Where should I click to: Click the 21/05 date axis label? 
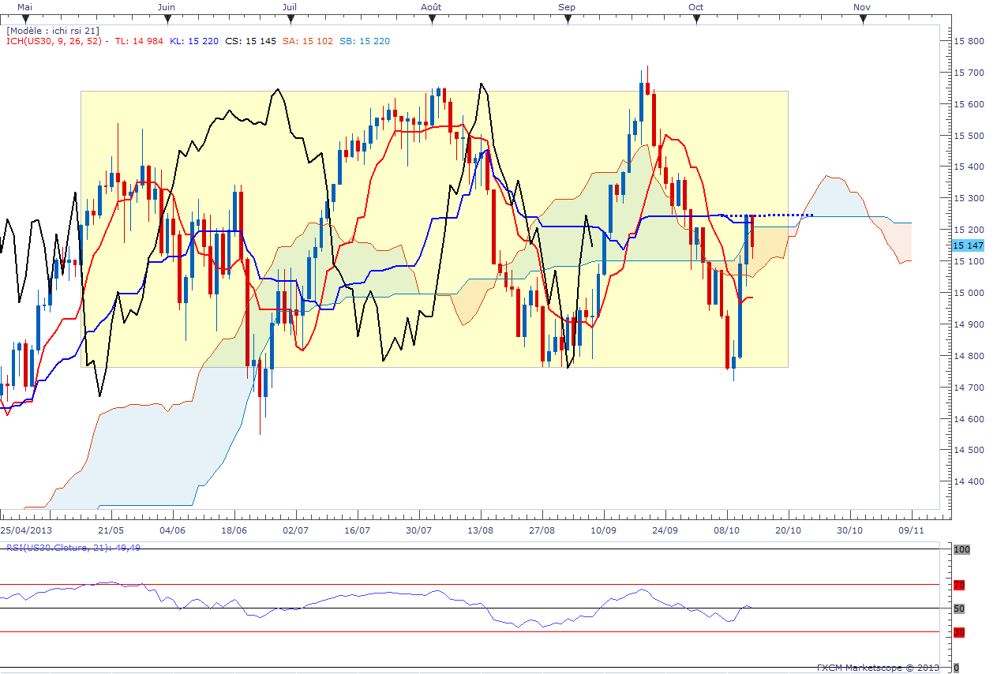point(111,530)
